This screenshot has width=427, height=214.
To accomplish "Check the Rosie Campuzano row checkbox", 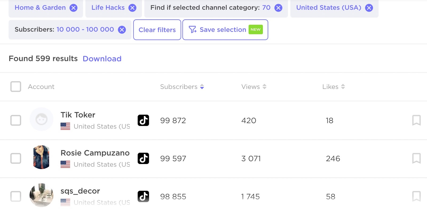I will [16, 158].
